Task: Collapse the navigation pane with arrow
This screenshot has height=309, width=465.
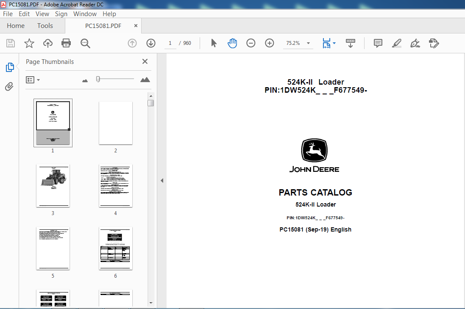Action: pyautogui.click(x=162, y=180)
